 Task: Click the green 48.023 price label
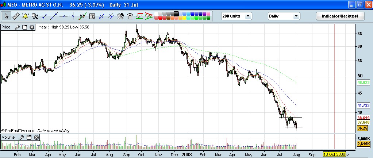pos(363,82)
